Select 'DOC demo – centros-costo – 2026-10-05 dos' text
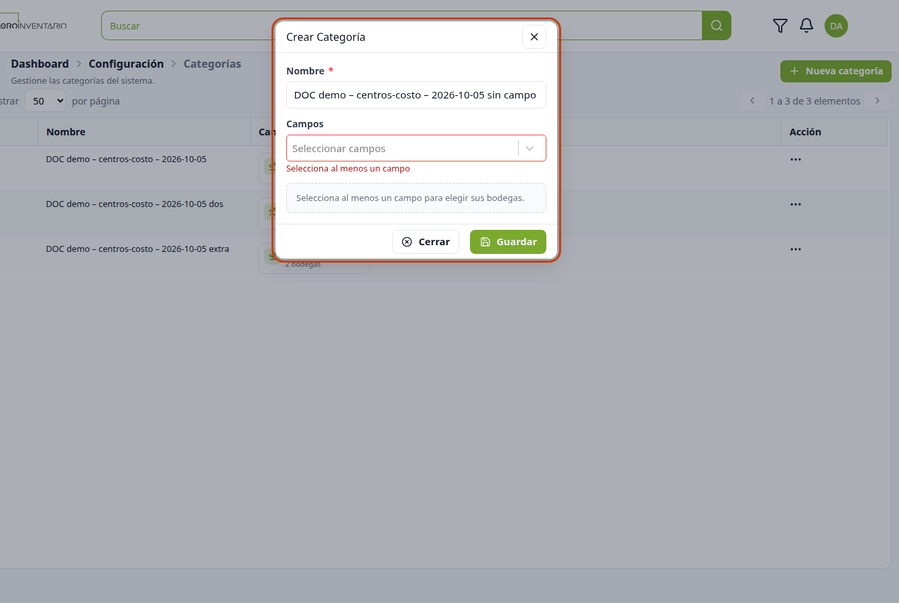The image size is (899, 603). (135, 204)
